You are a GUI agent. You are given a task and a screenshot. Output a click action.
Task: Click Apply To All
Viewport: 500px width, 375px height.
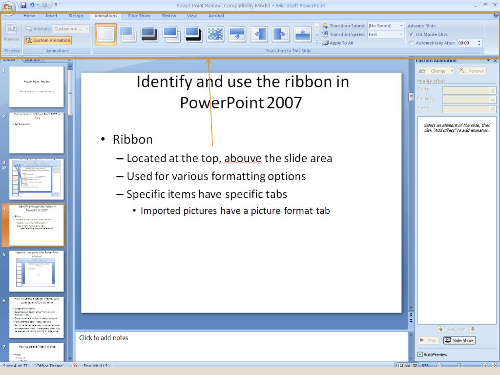pos(338,43)
